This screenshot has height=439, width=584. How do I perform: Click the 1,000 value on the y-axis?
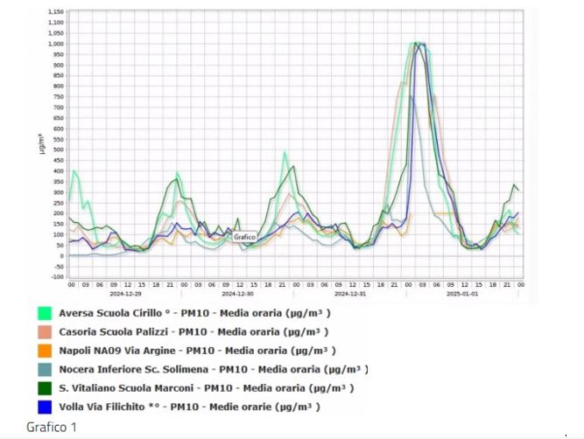pyautogui.click(x=56, y=44)
